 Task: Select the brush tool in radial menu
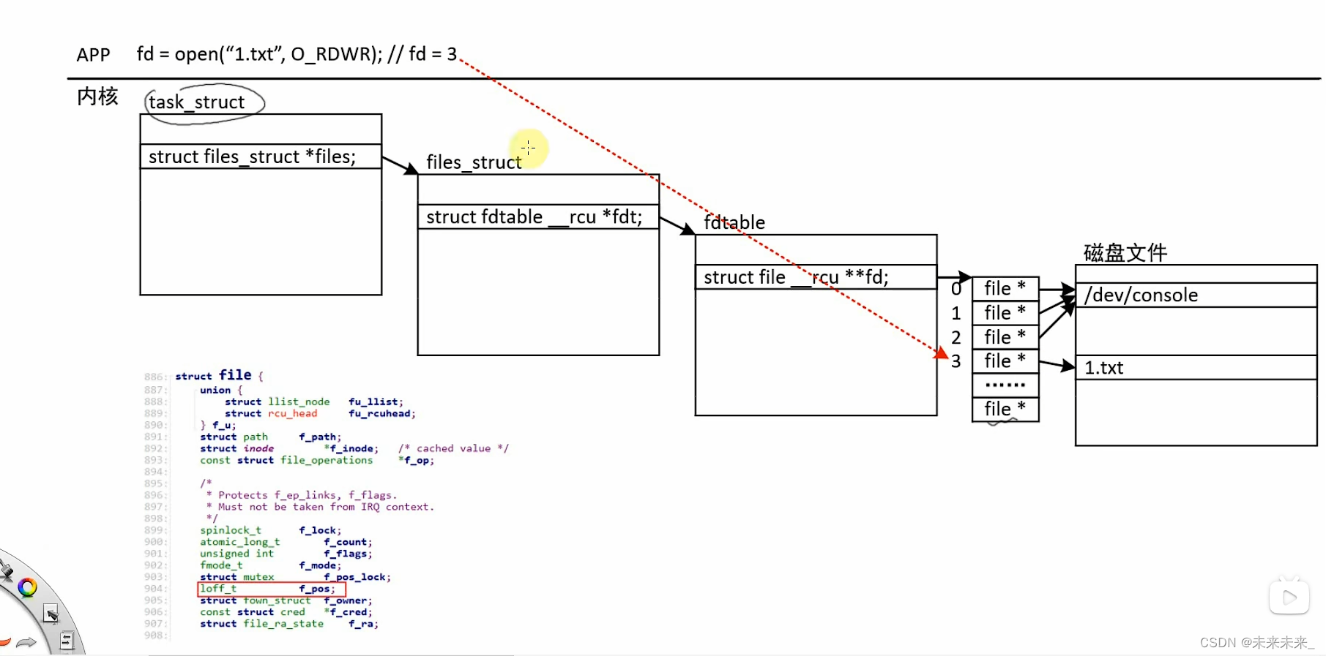(x=6, y=569)
